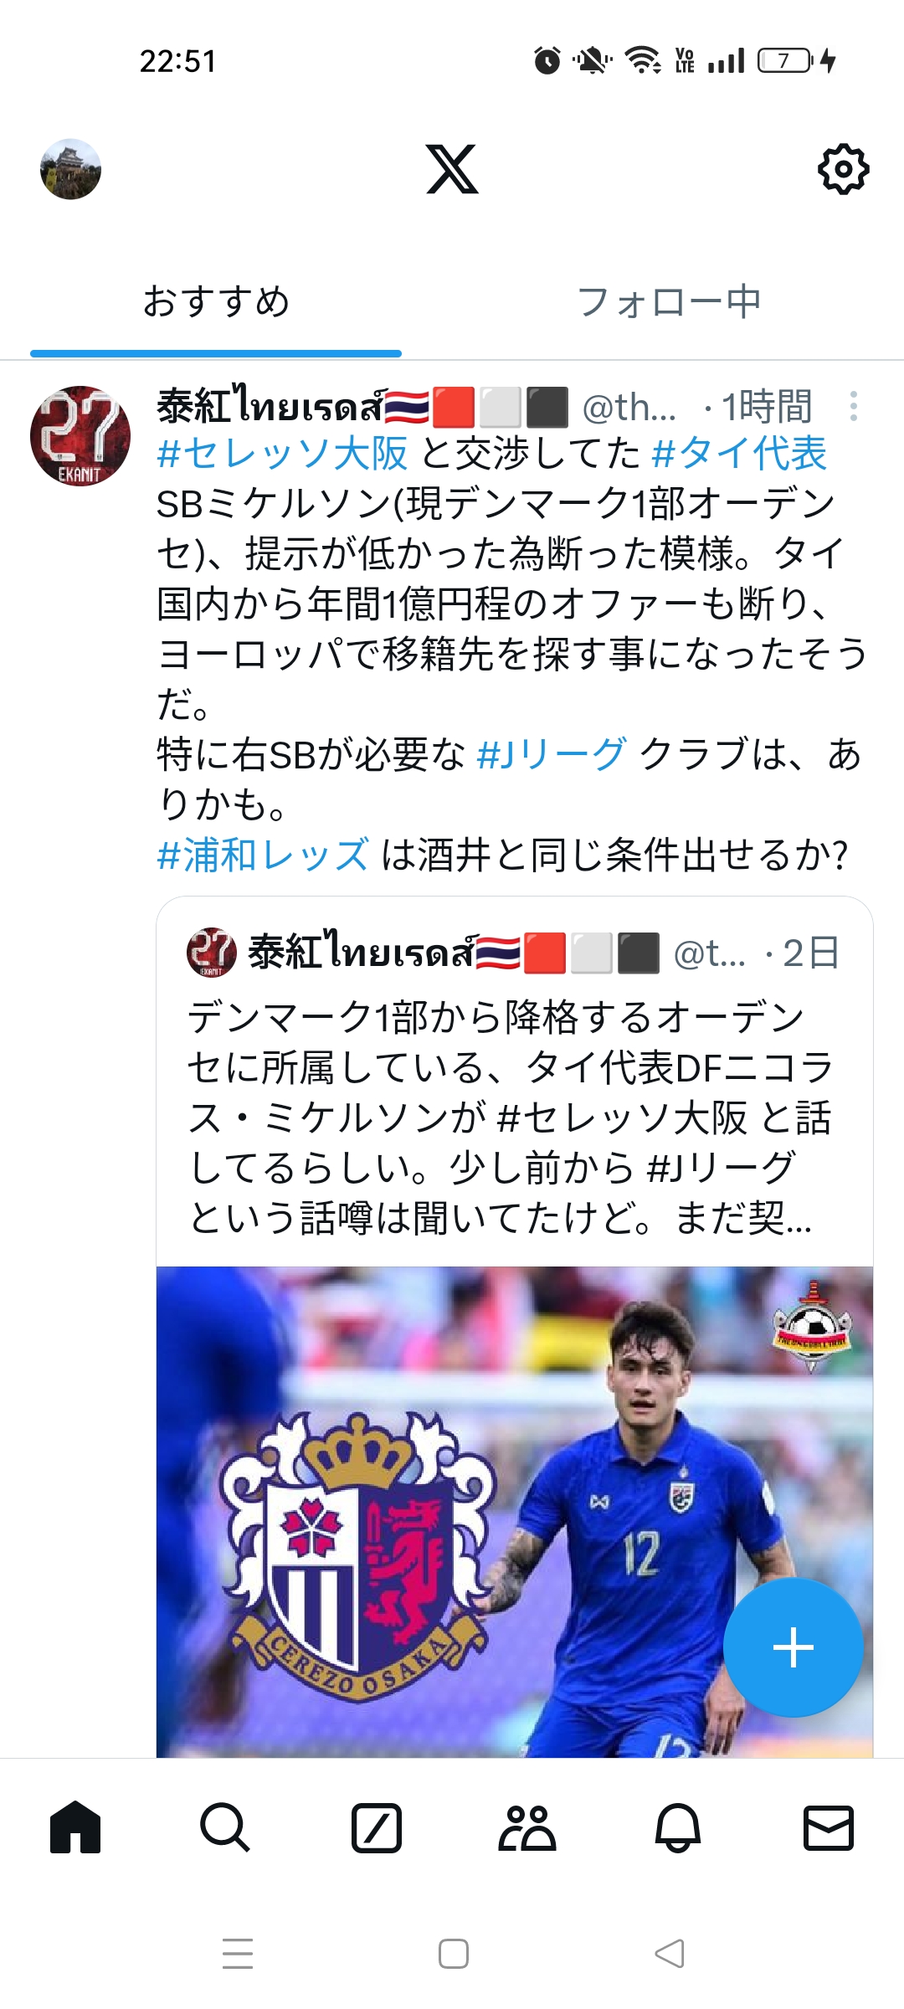Open the Notifications bell icon
904x2009 pixels.
[x=678, y=1827]
